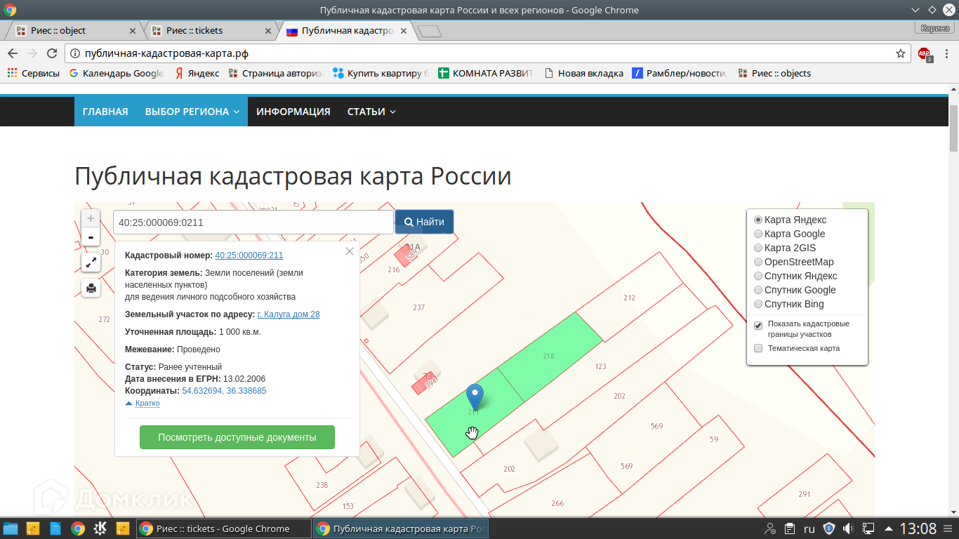Select the Спутник Яндекс radio button
This screenshot has width=959, height=539.
(758, 276)
